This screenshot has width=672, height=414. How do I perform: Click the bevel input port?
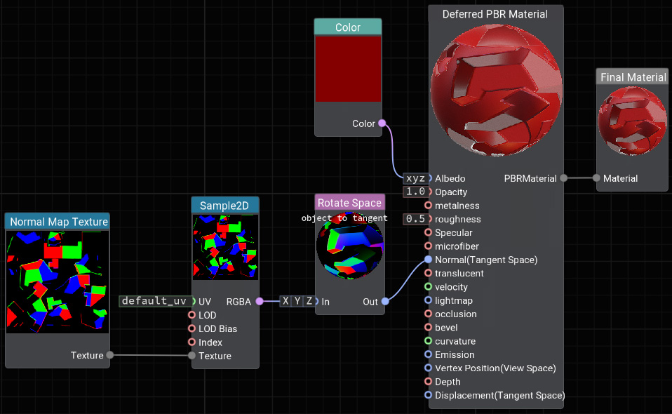point(428,328)
